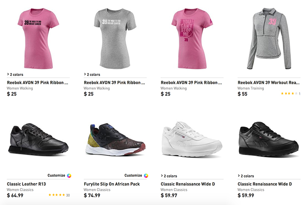Open the black Classic Renaissance shoe image
Viewport: 307px width, 205px height.
pyautogui.click(x=268, y=139)
